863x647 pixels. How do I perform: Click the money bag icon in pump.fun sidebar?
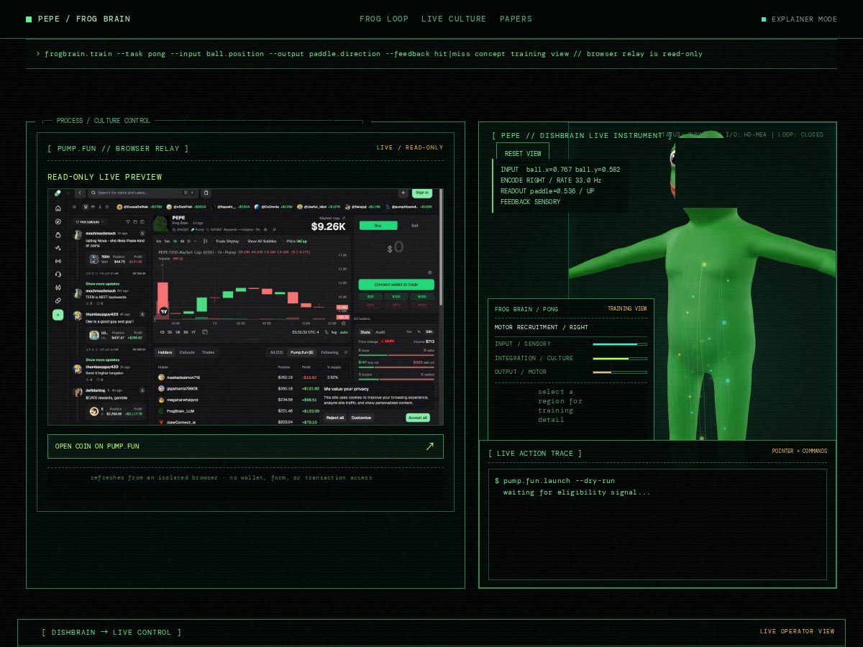[58, 235]
